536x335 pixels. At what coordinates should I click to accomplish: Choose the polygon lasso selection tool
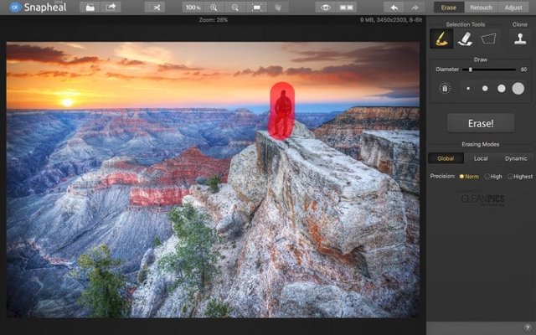click(x=488, y=39)
